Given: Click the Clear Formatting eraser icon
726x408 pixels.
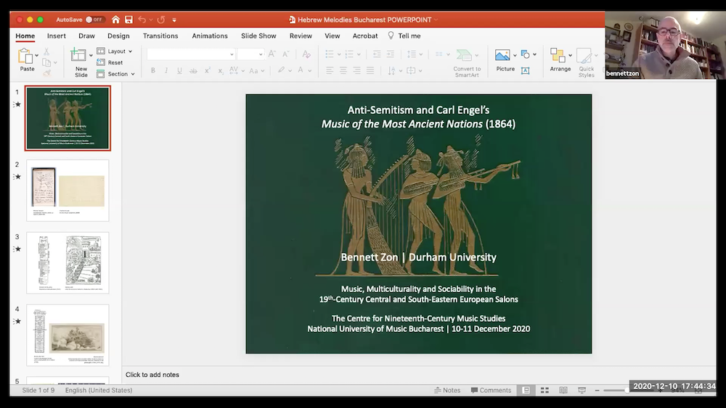Looking at the screenshot, I should tap(306, 54).
